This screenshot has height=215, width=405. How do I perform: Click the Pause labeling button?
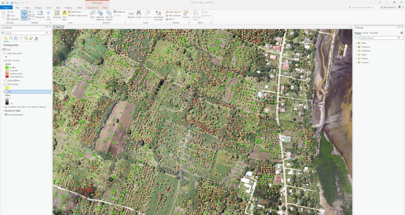pyautogui.click(x=170, y=12)
